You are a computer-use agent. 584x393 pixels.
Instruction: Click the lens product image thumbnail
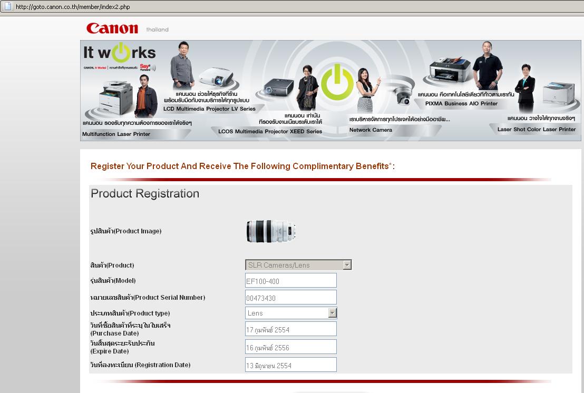pos(271,231)
